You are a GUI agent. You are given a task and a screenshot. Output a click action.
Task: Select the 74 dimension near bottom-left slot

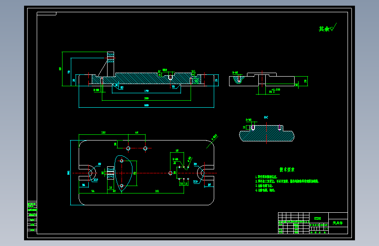coord(93,191)
